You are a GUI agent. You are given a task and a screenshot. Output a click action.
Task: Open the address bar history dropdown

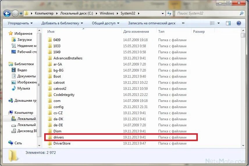pyautogui.click(x=163, y=14)
